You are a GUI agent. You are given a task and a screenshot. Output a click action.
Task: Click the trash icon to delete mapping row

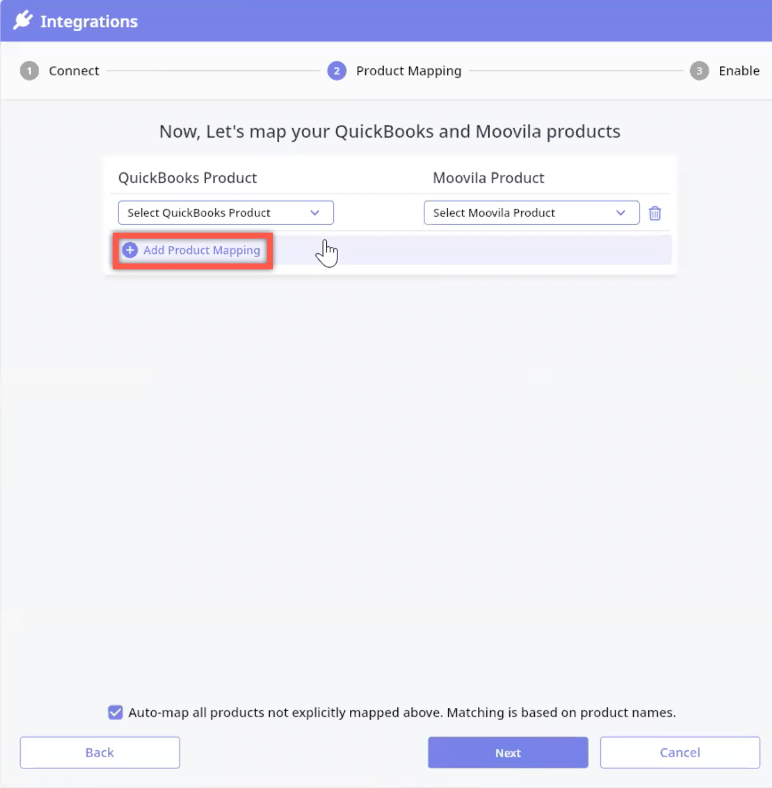point(655,213)
